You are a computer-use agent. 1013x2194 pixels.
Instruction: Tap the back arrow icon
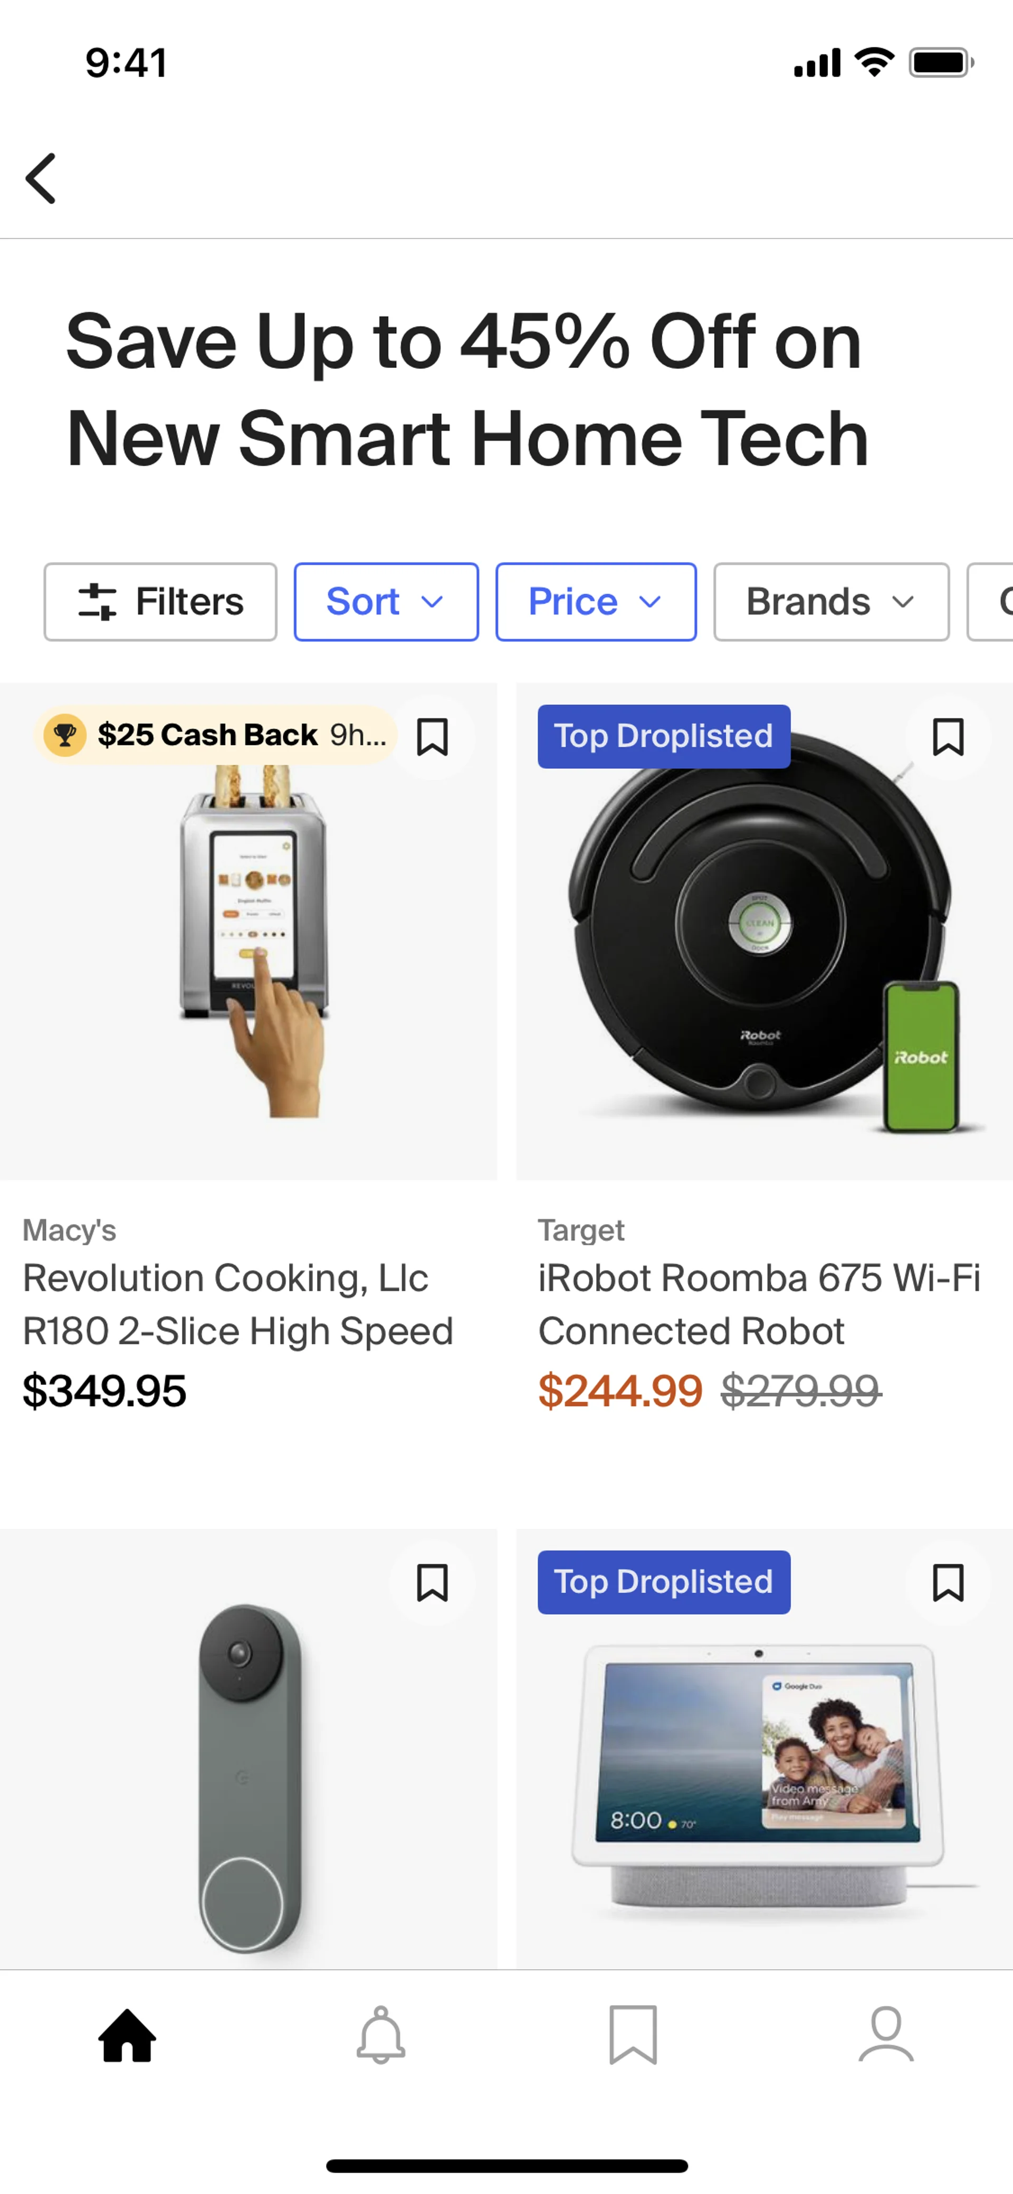coord(41,178)
